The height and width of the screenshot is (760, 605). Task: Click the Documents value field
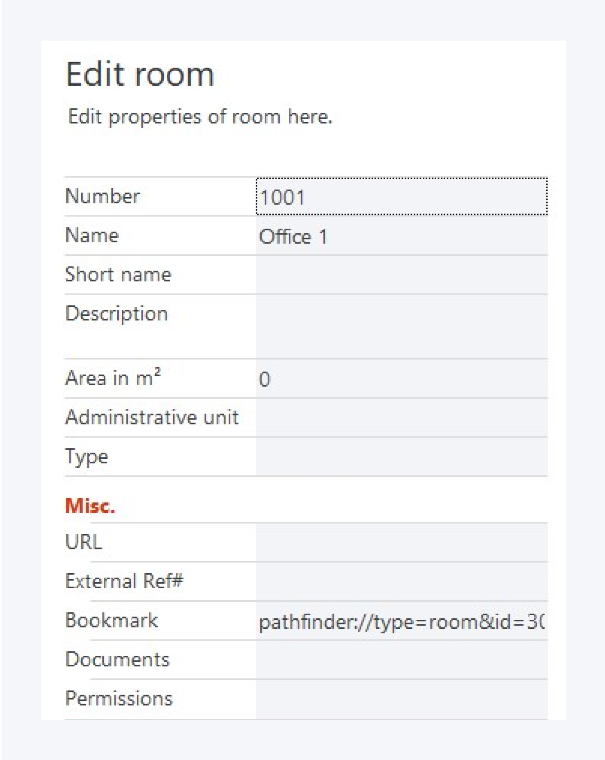point(401,660)
